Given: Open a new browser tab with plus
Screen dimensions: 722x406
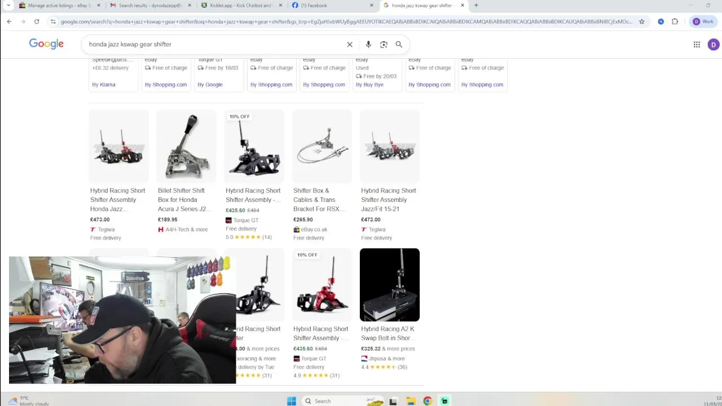Looking at the screenshot, I should [476, 6].
